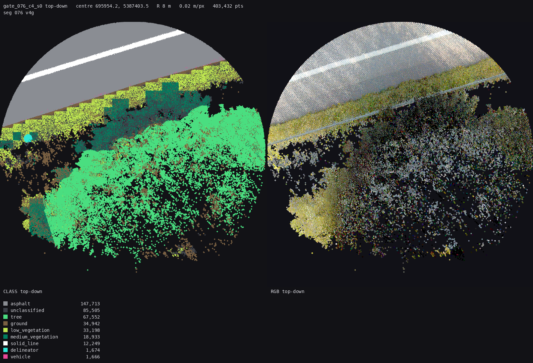Viewport: 533px width, 363px height.
Task: Click the ground brown legend swatch
Action: pos(5,324)
